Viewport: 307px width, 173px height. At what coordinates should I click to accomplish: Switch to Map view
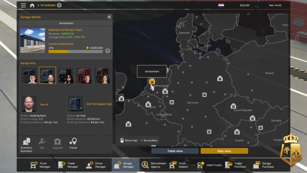pos(224,151)
